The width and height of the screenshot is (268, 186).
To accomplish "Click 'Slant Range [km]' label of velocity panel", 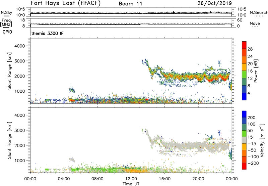I will pos(9,140).
